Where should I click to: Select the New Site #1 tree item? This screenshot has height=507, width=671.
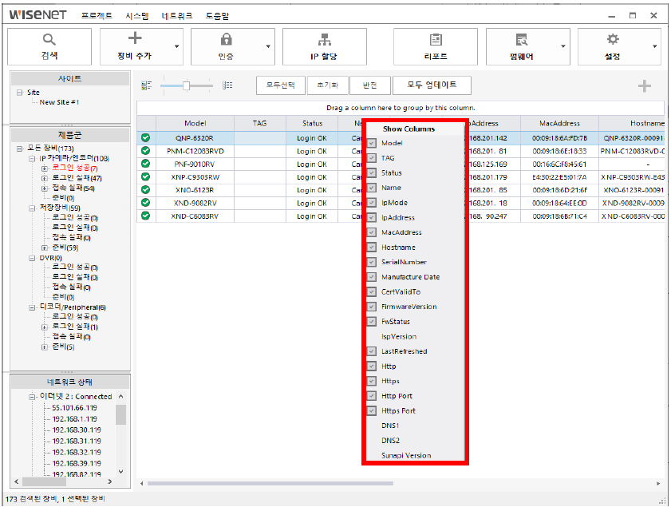[x=59, y=102]
